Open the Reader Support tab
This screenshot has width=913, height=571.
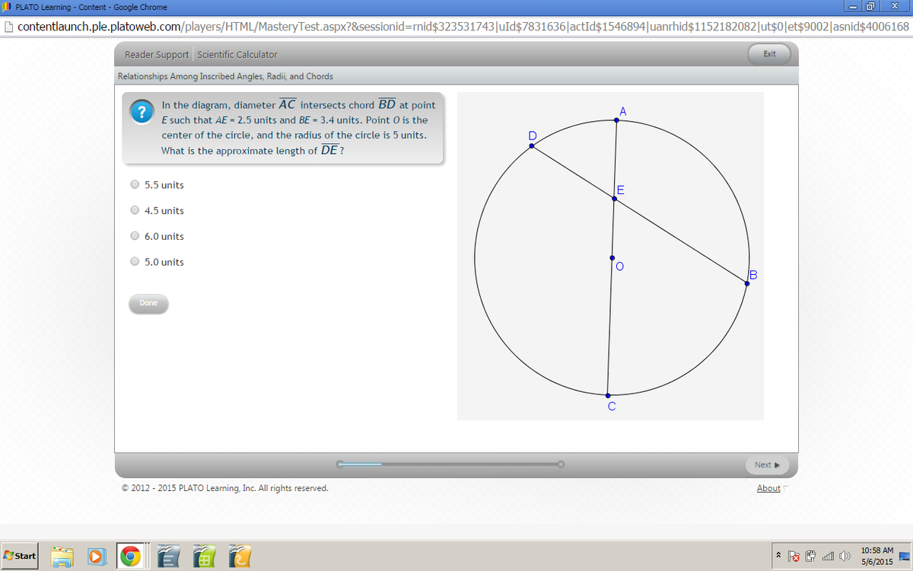(157, 54)
